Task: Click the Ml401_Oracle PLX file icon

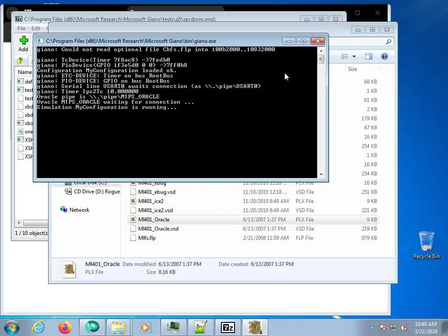Action: 133,220
